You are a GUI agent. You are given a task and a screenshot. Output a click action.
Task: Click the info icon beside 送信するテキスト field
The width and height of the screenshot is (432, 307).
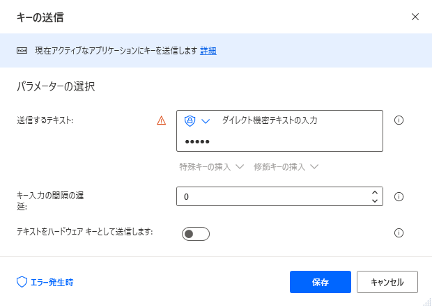pyautogui.click(x=399, y=120)
